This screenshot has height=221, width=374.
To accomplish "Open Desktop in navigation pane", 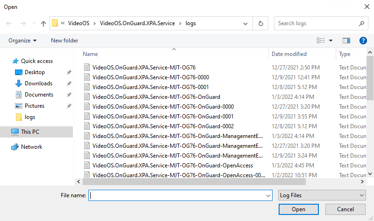I will (x=35, y=72).
